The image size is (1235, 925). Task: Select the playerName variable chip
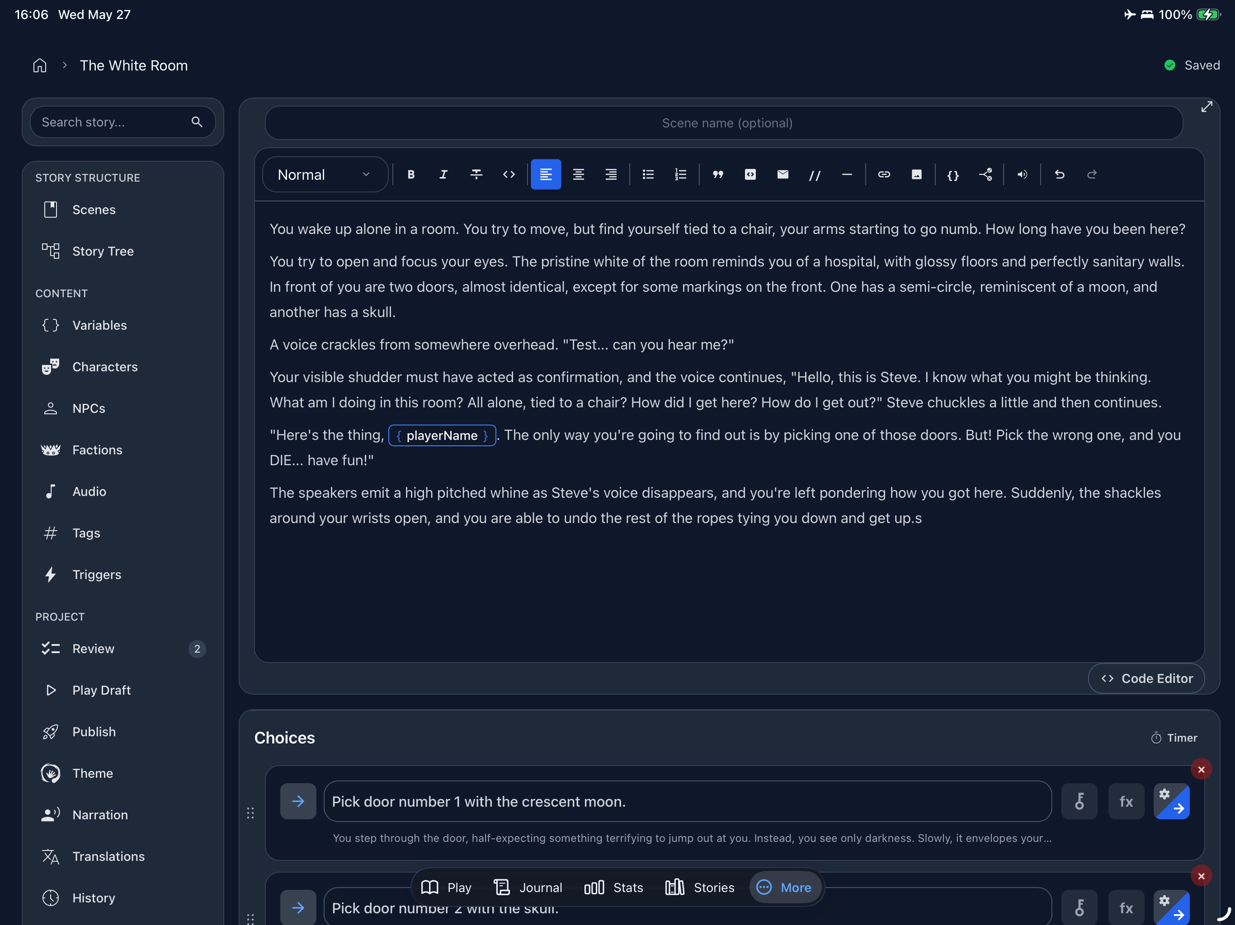[x=442, y=435]
